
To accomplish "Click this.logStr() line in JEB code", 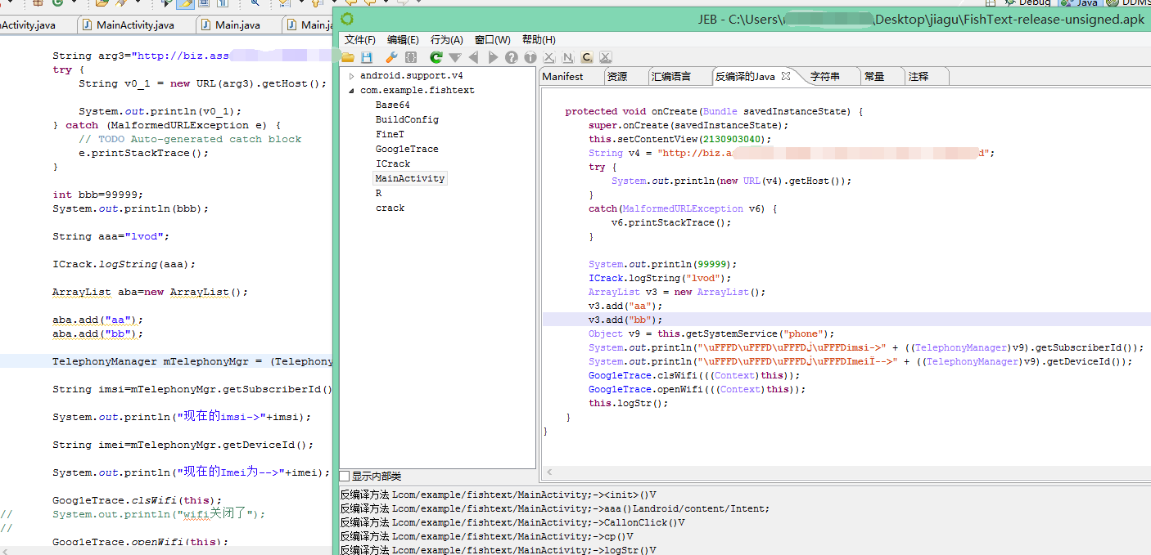I will [x=628, y=403].
